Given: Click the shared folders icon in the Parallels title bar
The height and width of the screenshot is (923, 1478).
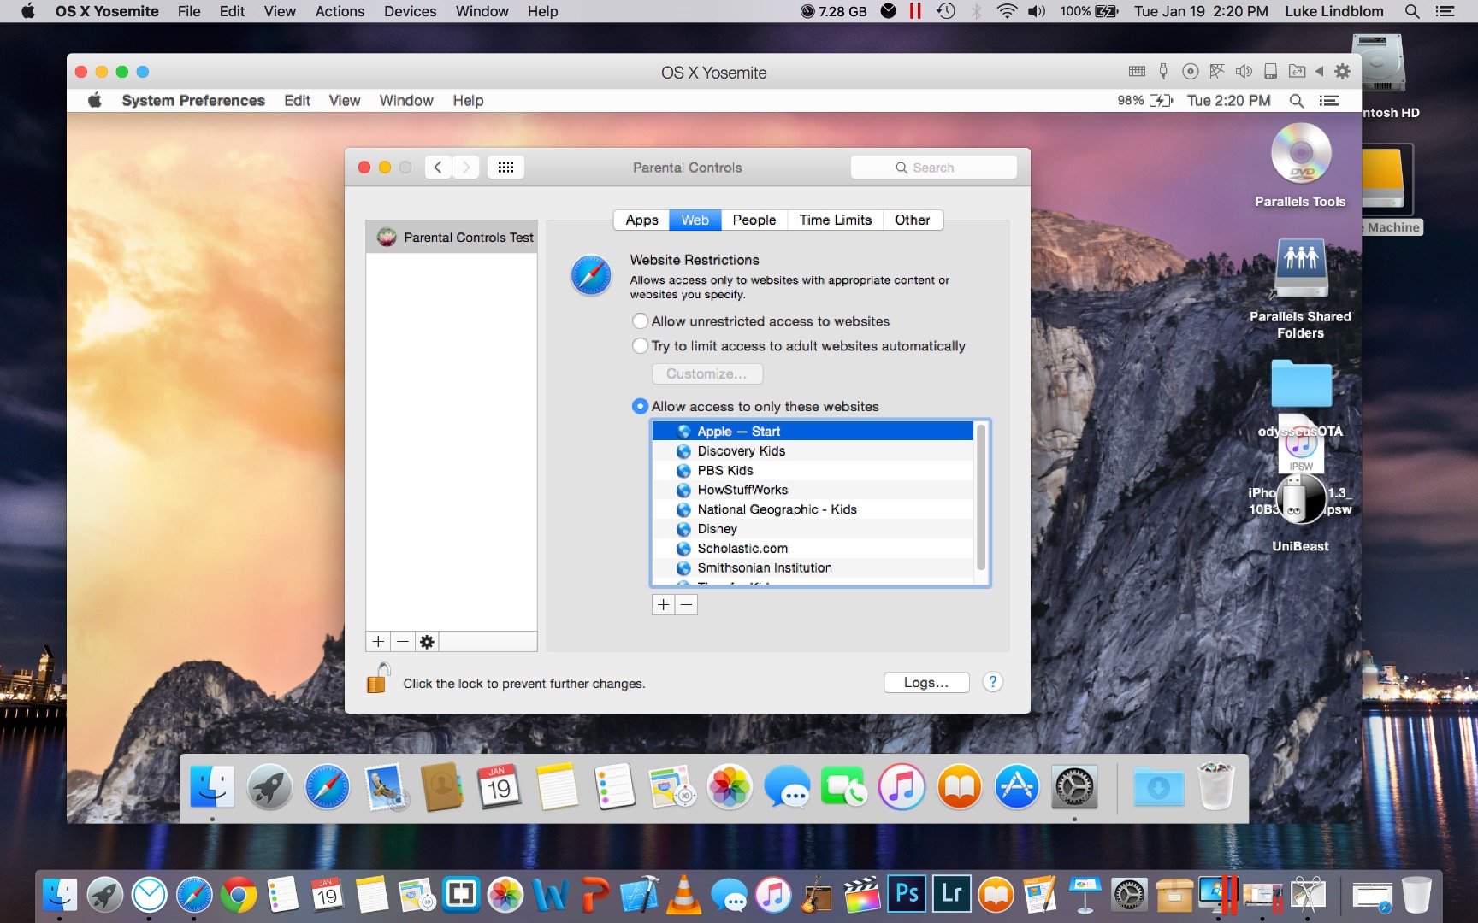Looking at the screenshot, I should pyautogui.click(x=1298, y=72).
